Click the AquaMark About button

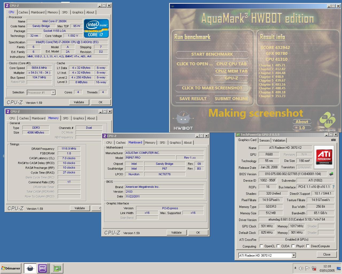pyautogui.click(x=302, y=122)
